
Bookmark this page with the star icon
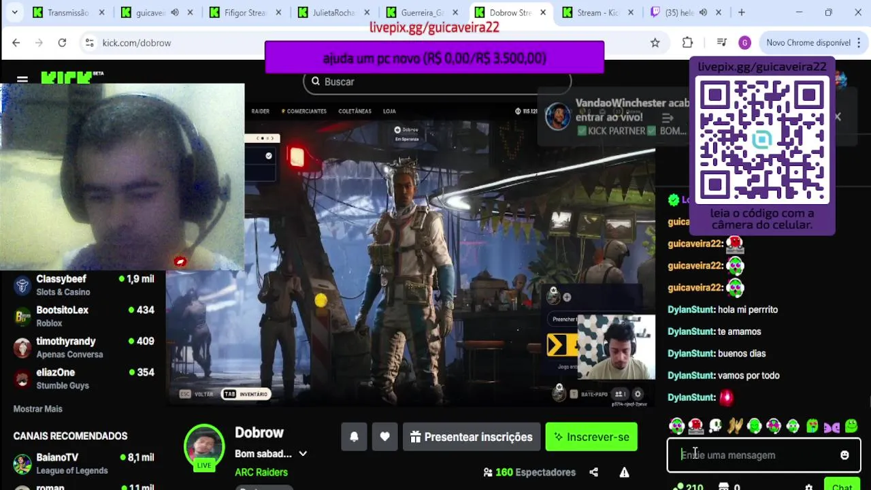tap(655, 42)
